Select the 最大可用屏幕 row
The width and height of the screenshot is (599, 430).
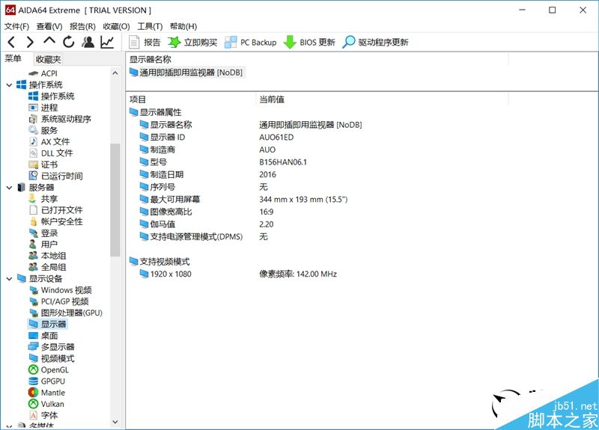tap(244, 200)
